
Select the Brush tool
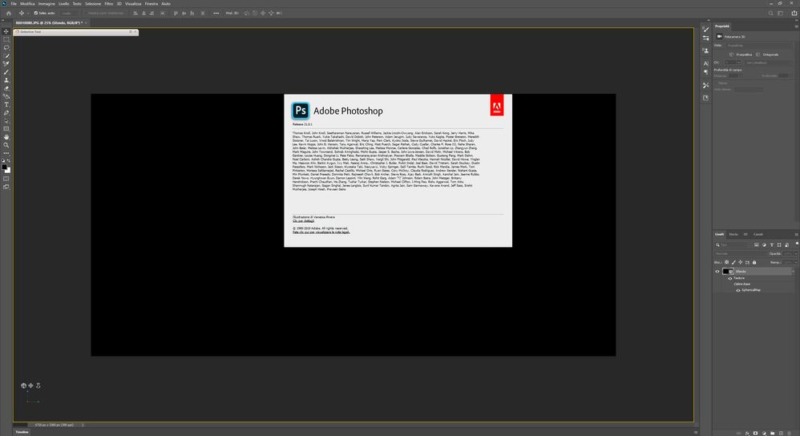(6, 72)
